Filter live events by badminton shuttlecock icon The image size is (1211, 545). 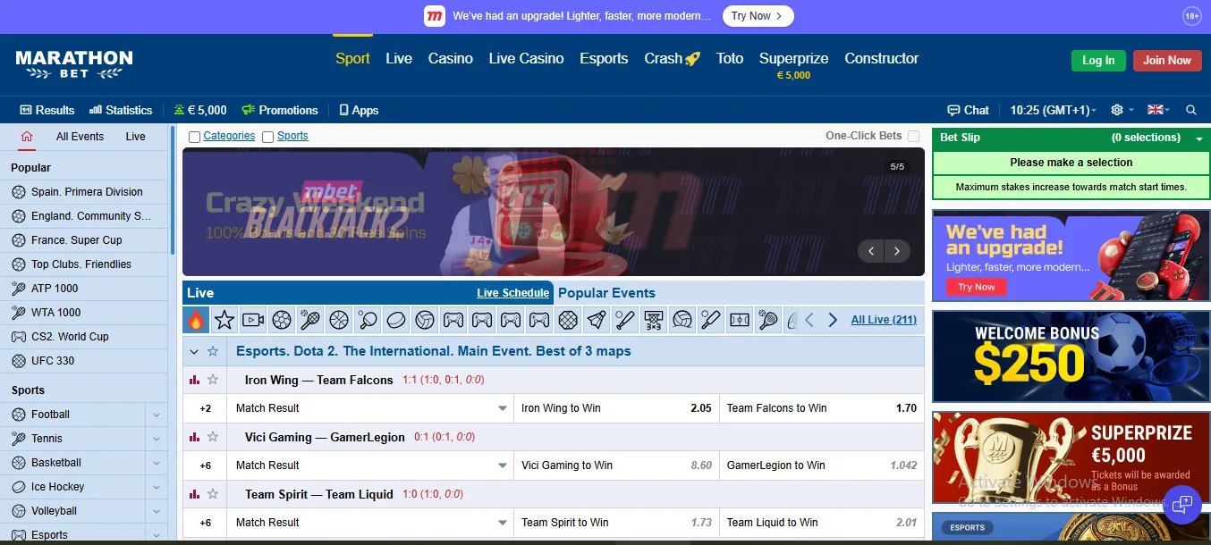tap(597, 320)
